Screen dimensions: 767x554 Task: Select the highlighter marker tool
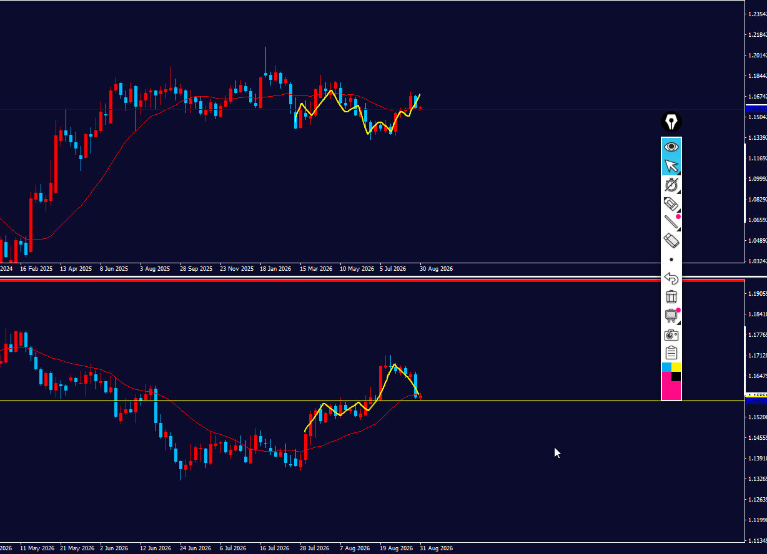tap(671, 203)
